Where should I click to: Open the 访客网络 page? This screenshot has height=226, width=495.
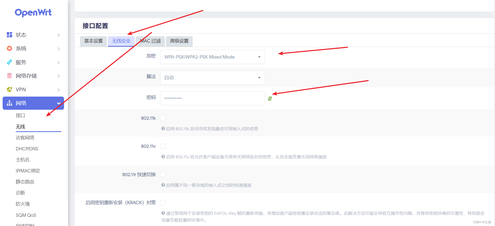[25, 138]
